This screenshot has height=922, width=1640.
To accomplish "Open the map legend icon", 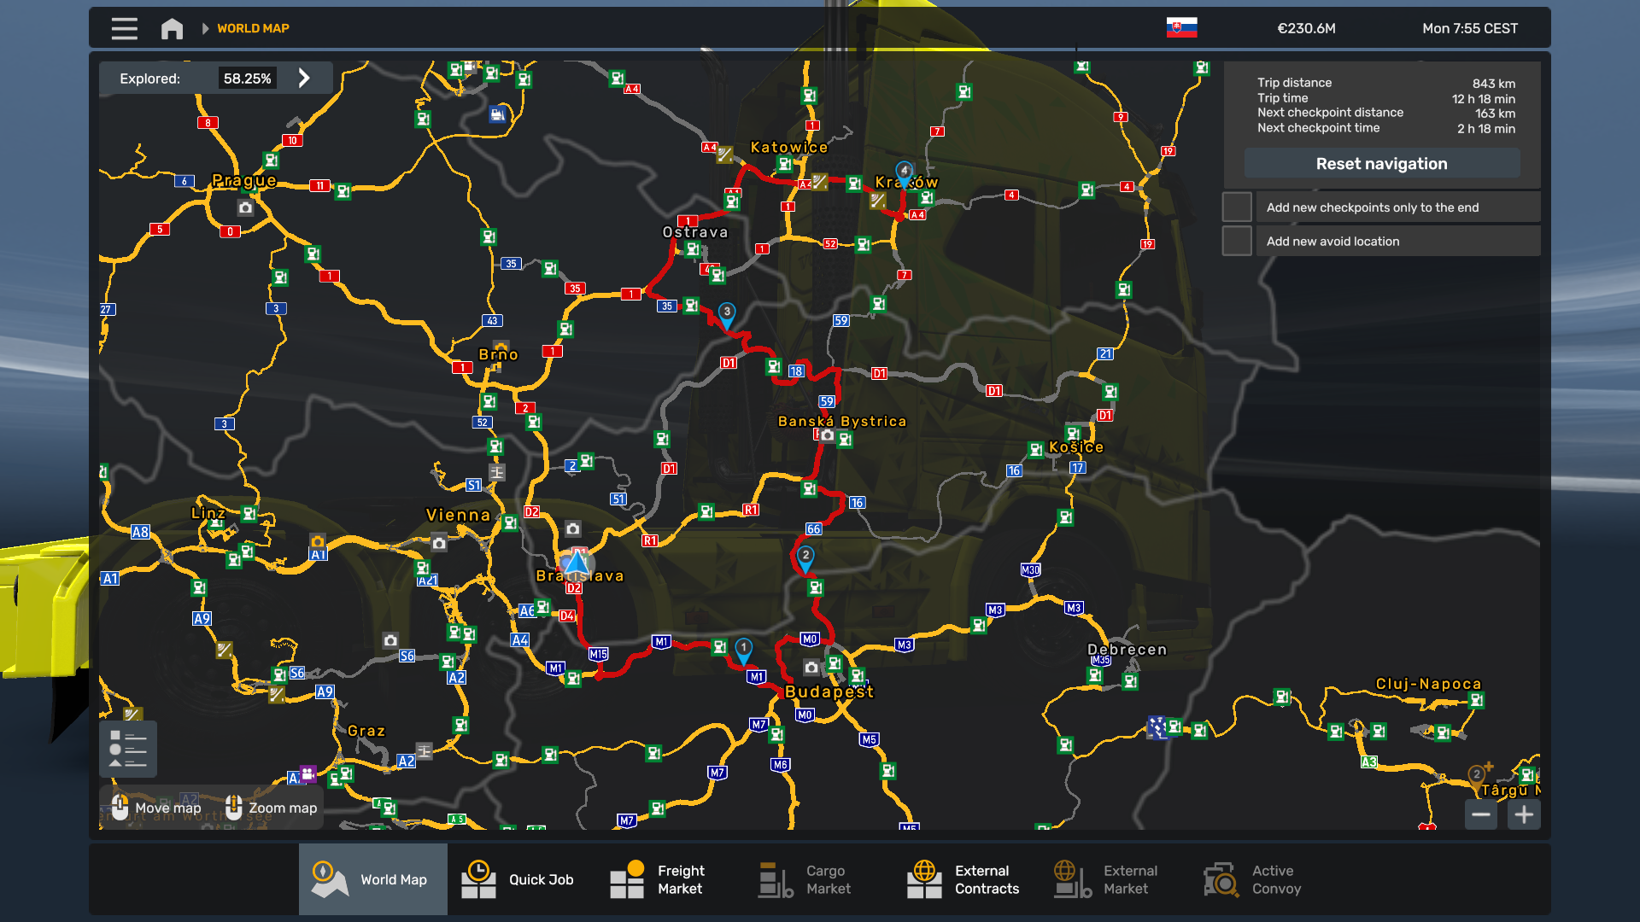I will pos(128,749).
